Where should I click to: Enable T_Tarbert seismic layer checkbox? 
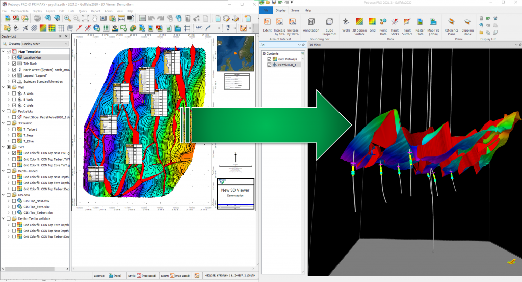(14, 129)
